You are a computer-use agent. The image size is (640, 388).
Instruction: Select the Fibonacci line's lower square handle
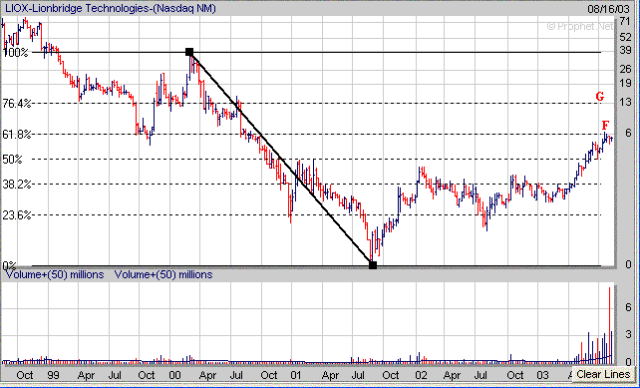[373, 265]
